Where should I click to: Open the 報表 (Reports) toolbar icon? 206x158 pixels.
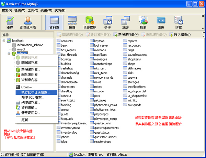point(143,22)
